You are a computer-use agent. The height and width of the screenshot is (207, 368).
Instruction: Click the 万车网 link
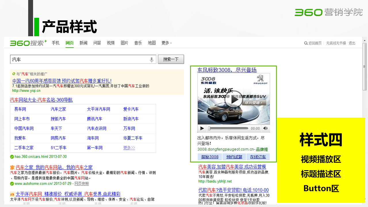[129, 129]
